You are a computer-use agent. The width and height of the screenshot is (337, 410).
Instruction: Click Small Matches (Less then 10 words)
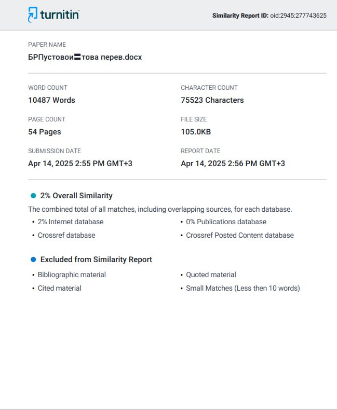point(243,288)
